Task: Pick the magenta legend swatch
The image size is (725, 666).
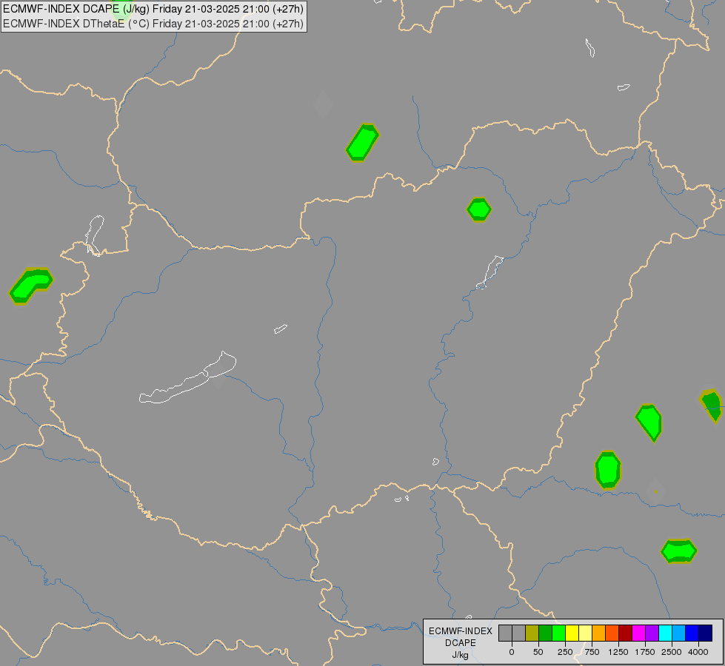Action: coord(639,633)
